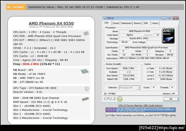Click the Rated FSB value 2208.1 MHz
This screenshot has height=131, width=186.
129,79
